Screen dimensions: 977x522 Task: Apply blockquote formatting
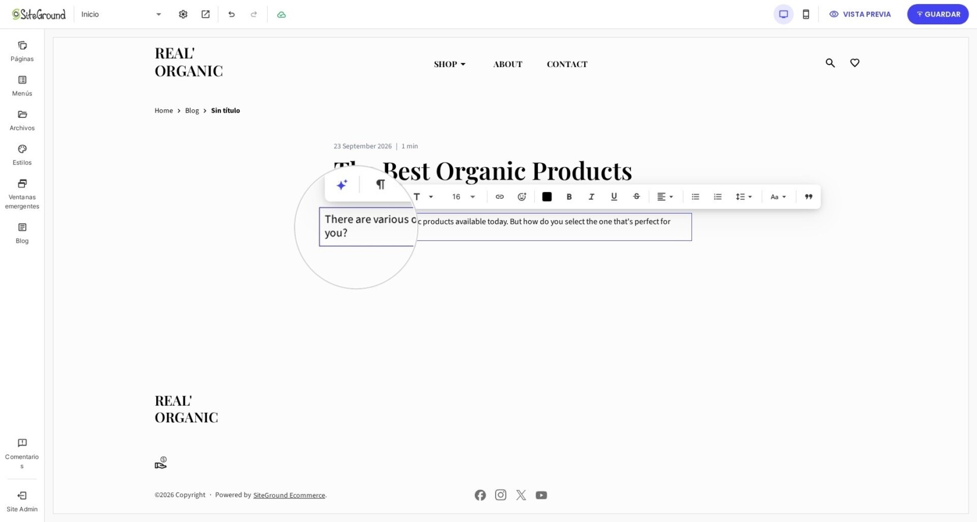808,197
